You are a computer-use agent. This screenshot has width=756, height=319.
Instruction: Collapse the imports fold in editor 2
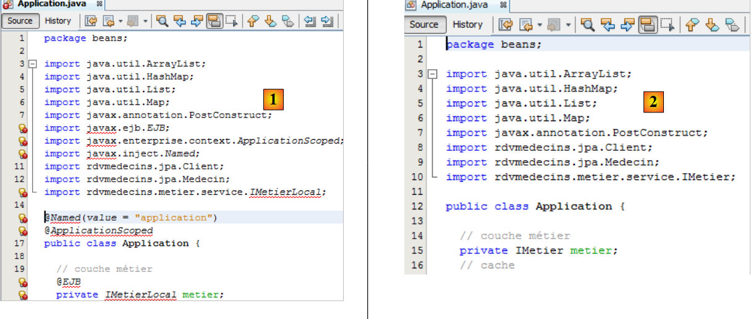(x=433, y=74)
